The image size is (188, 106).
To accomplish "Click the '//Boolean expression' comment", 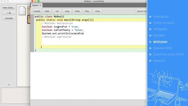I will click(57, 37).
